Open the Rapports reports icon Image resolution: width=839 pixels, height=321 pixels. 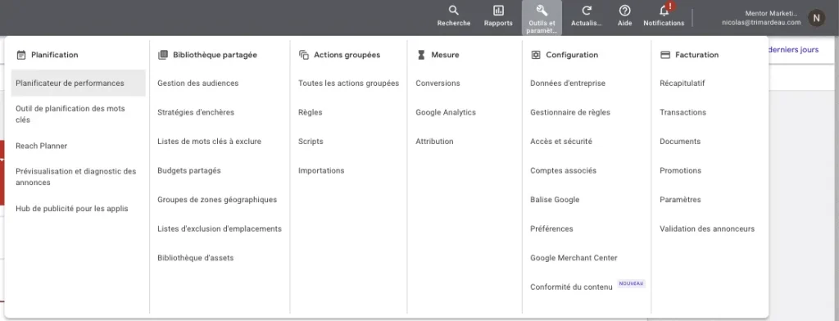pos(498,11)
